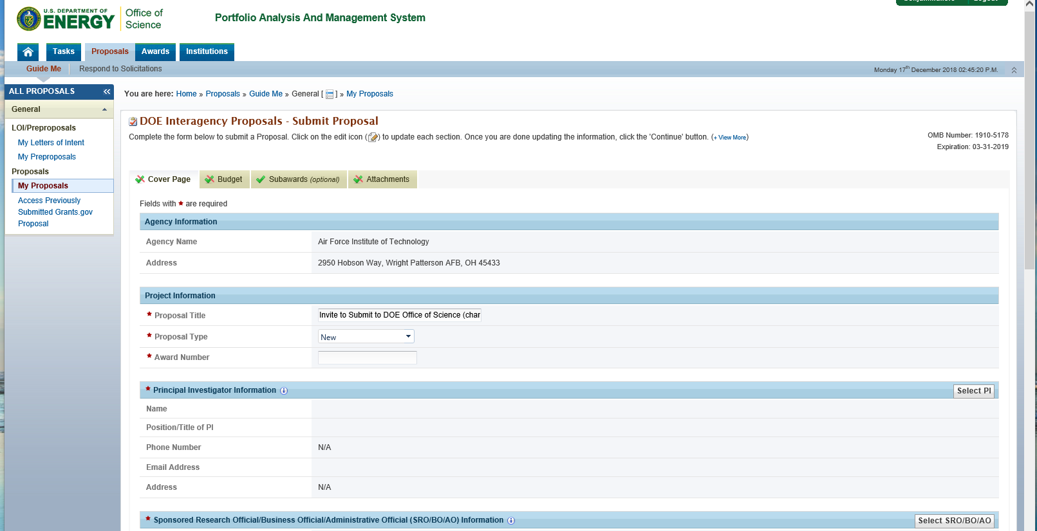Click the Home icon in navigation bar
1037x531 pixels.
(x=28, y=51)
